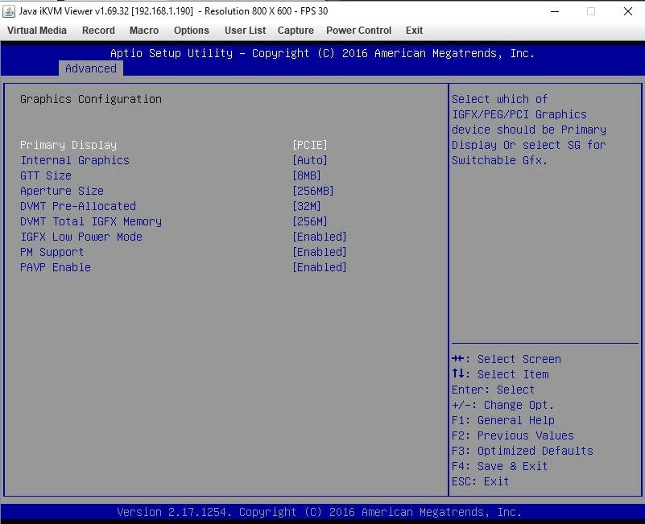
Task: Open the Capture menu
Action: click(x=296, y=31)
